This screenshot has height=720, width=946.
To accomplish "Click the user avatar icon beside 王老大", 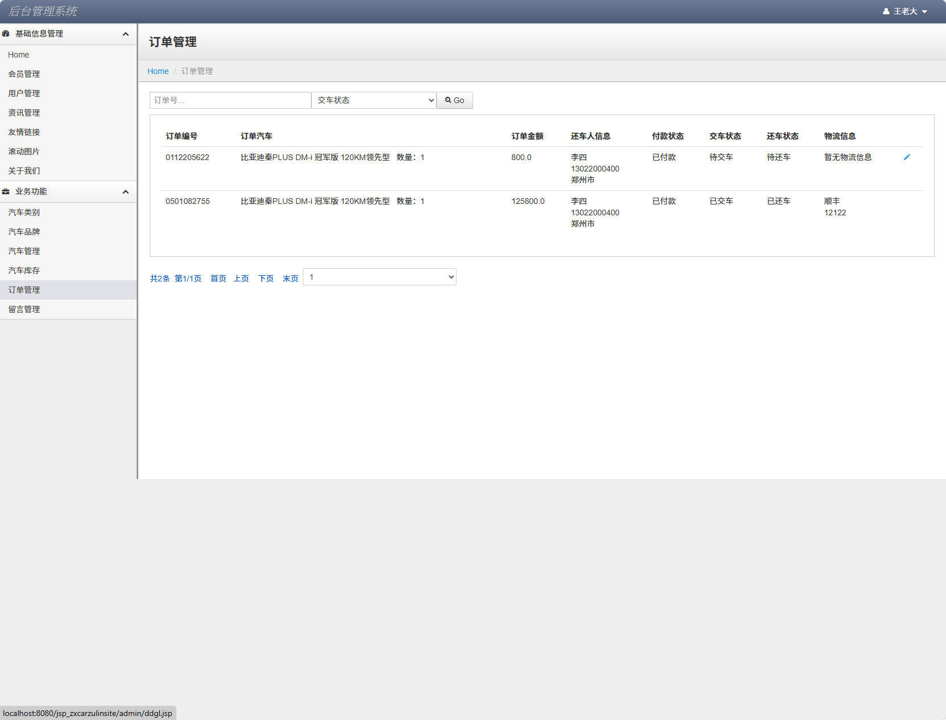I will (x=886, y=11).
